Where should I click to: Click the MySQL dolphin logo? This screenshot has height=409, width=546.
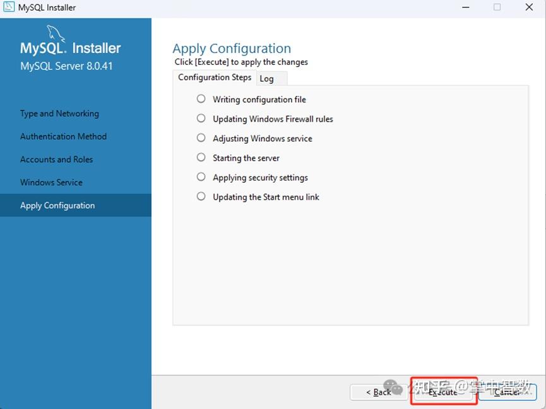[56, 33]
